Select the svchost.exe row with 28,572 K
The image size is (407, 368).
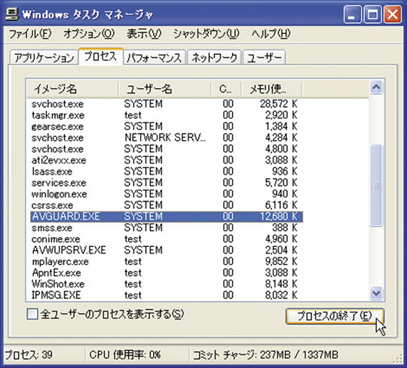[x=167, y=104]
